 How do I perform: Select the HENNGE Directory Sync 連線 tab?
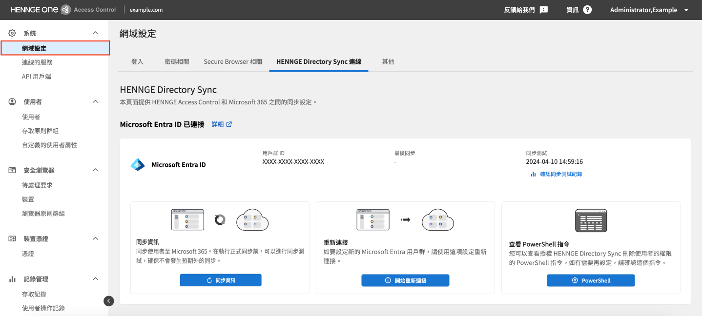pos(319,62)
